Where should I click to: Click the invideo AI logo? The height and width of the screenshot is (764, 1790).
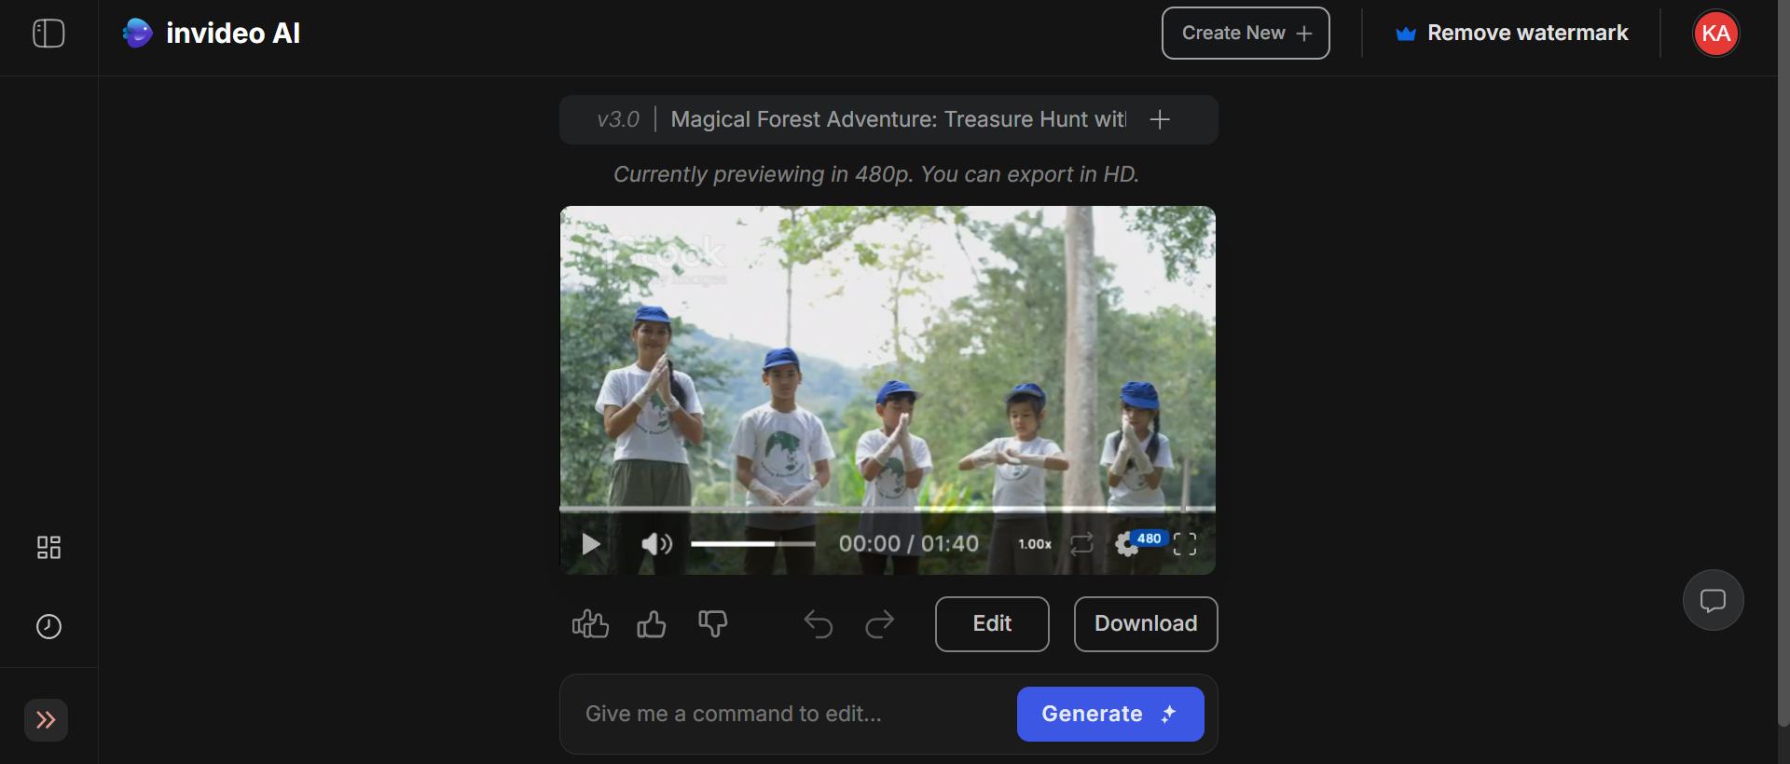(212, 34)
